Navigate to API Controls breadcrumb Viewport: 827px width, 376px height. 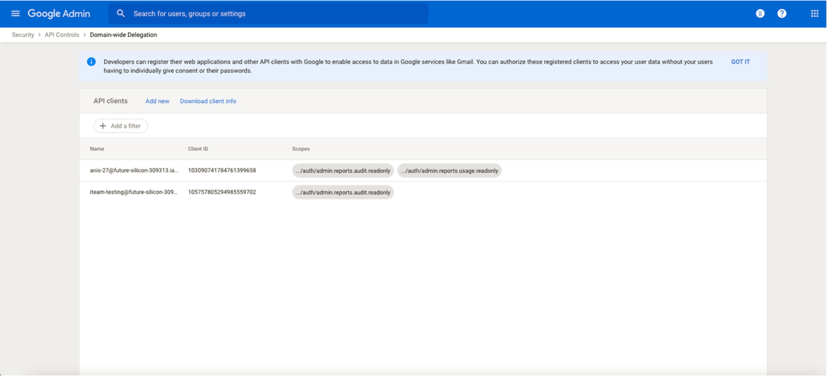(61, 35)
